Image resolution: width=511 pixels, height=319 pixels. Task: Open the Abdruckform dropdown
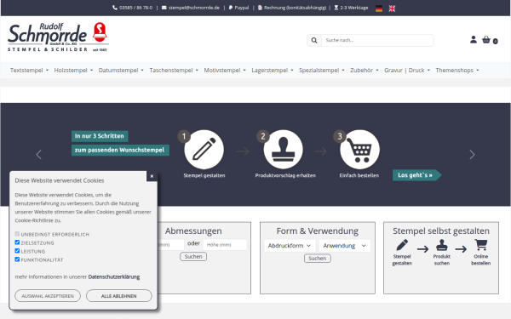coord(290,246)
